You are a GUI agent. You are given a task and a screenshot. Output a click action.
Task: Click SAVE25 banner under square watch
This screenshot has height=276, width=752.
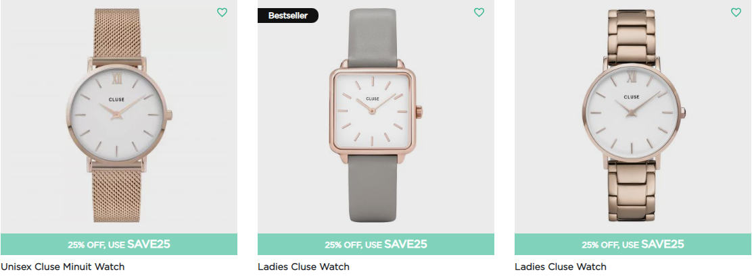376,244
